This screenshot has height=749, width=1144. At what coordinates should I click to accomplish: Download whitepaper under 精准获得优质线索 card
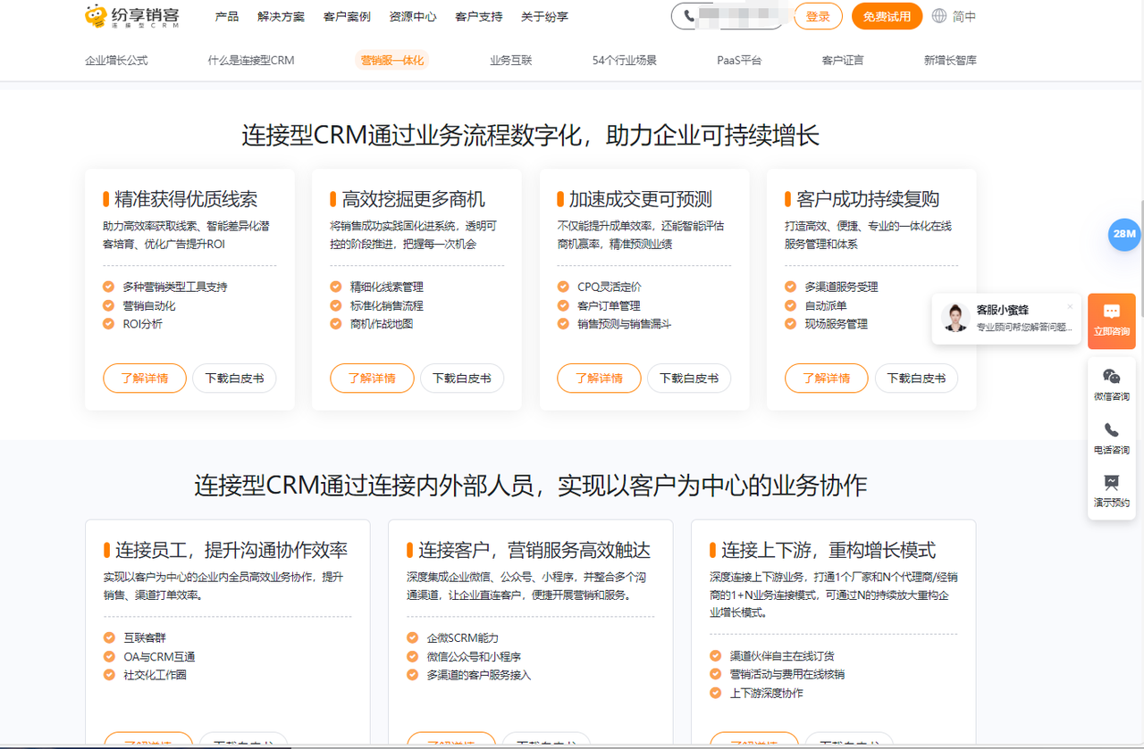(234, 378)
